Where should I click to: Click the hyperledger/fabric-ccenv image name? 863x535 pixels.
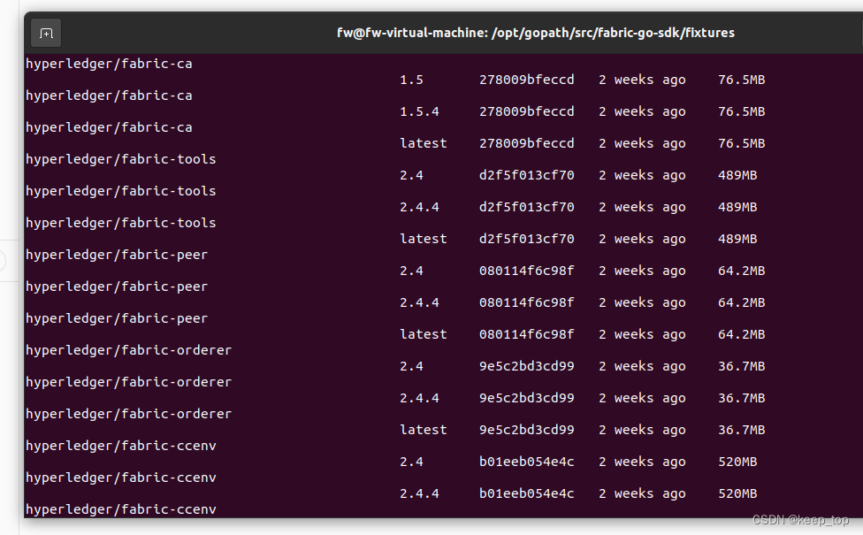click(121, 445)
